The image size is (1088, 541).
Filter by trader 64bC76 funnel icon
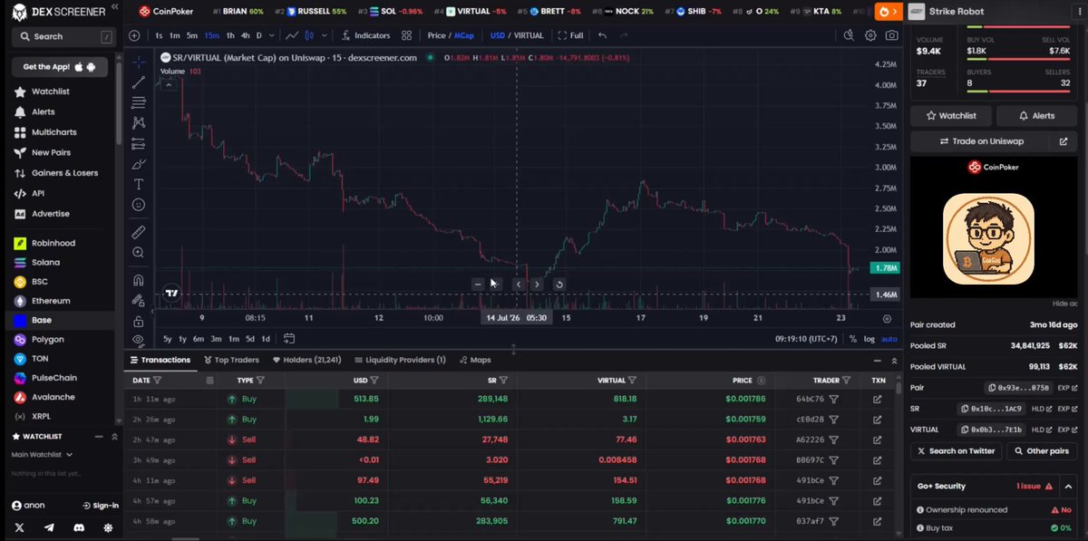(834, 399)
